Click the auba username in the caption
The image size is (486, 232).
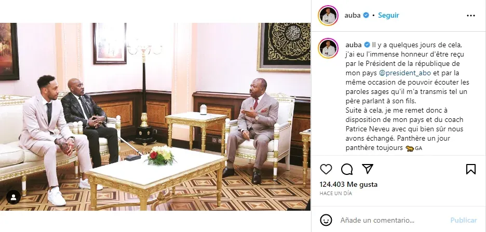[354, 45]
